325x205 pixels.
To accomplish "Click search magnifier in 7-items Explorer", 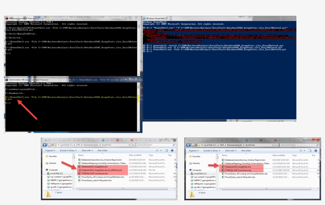I will coord(174,145).
